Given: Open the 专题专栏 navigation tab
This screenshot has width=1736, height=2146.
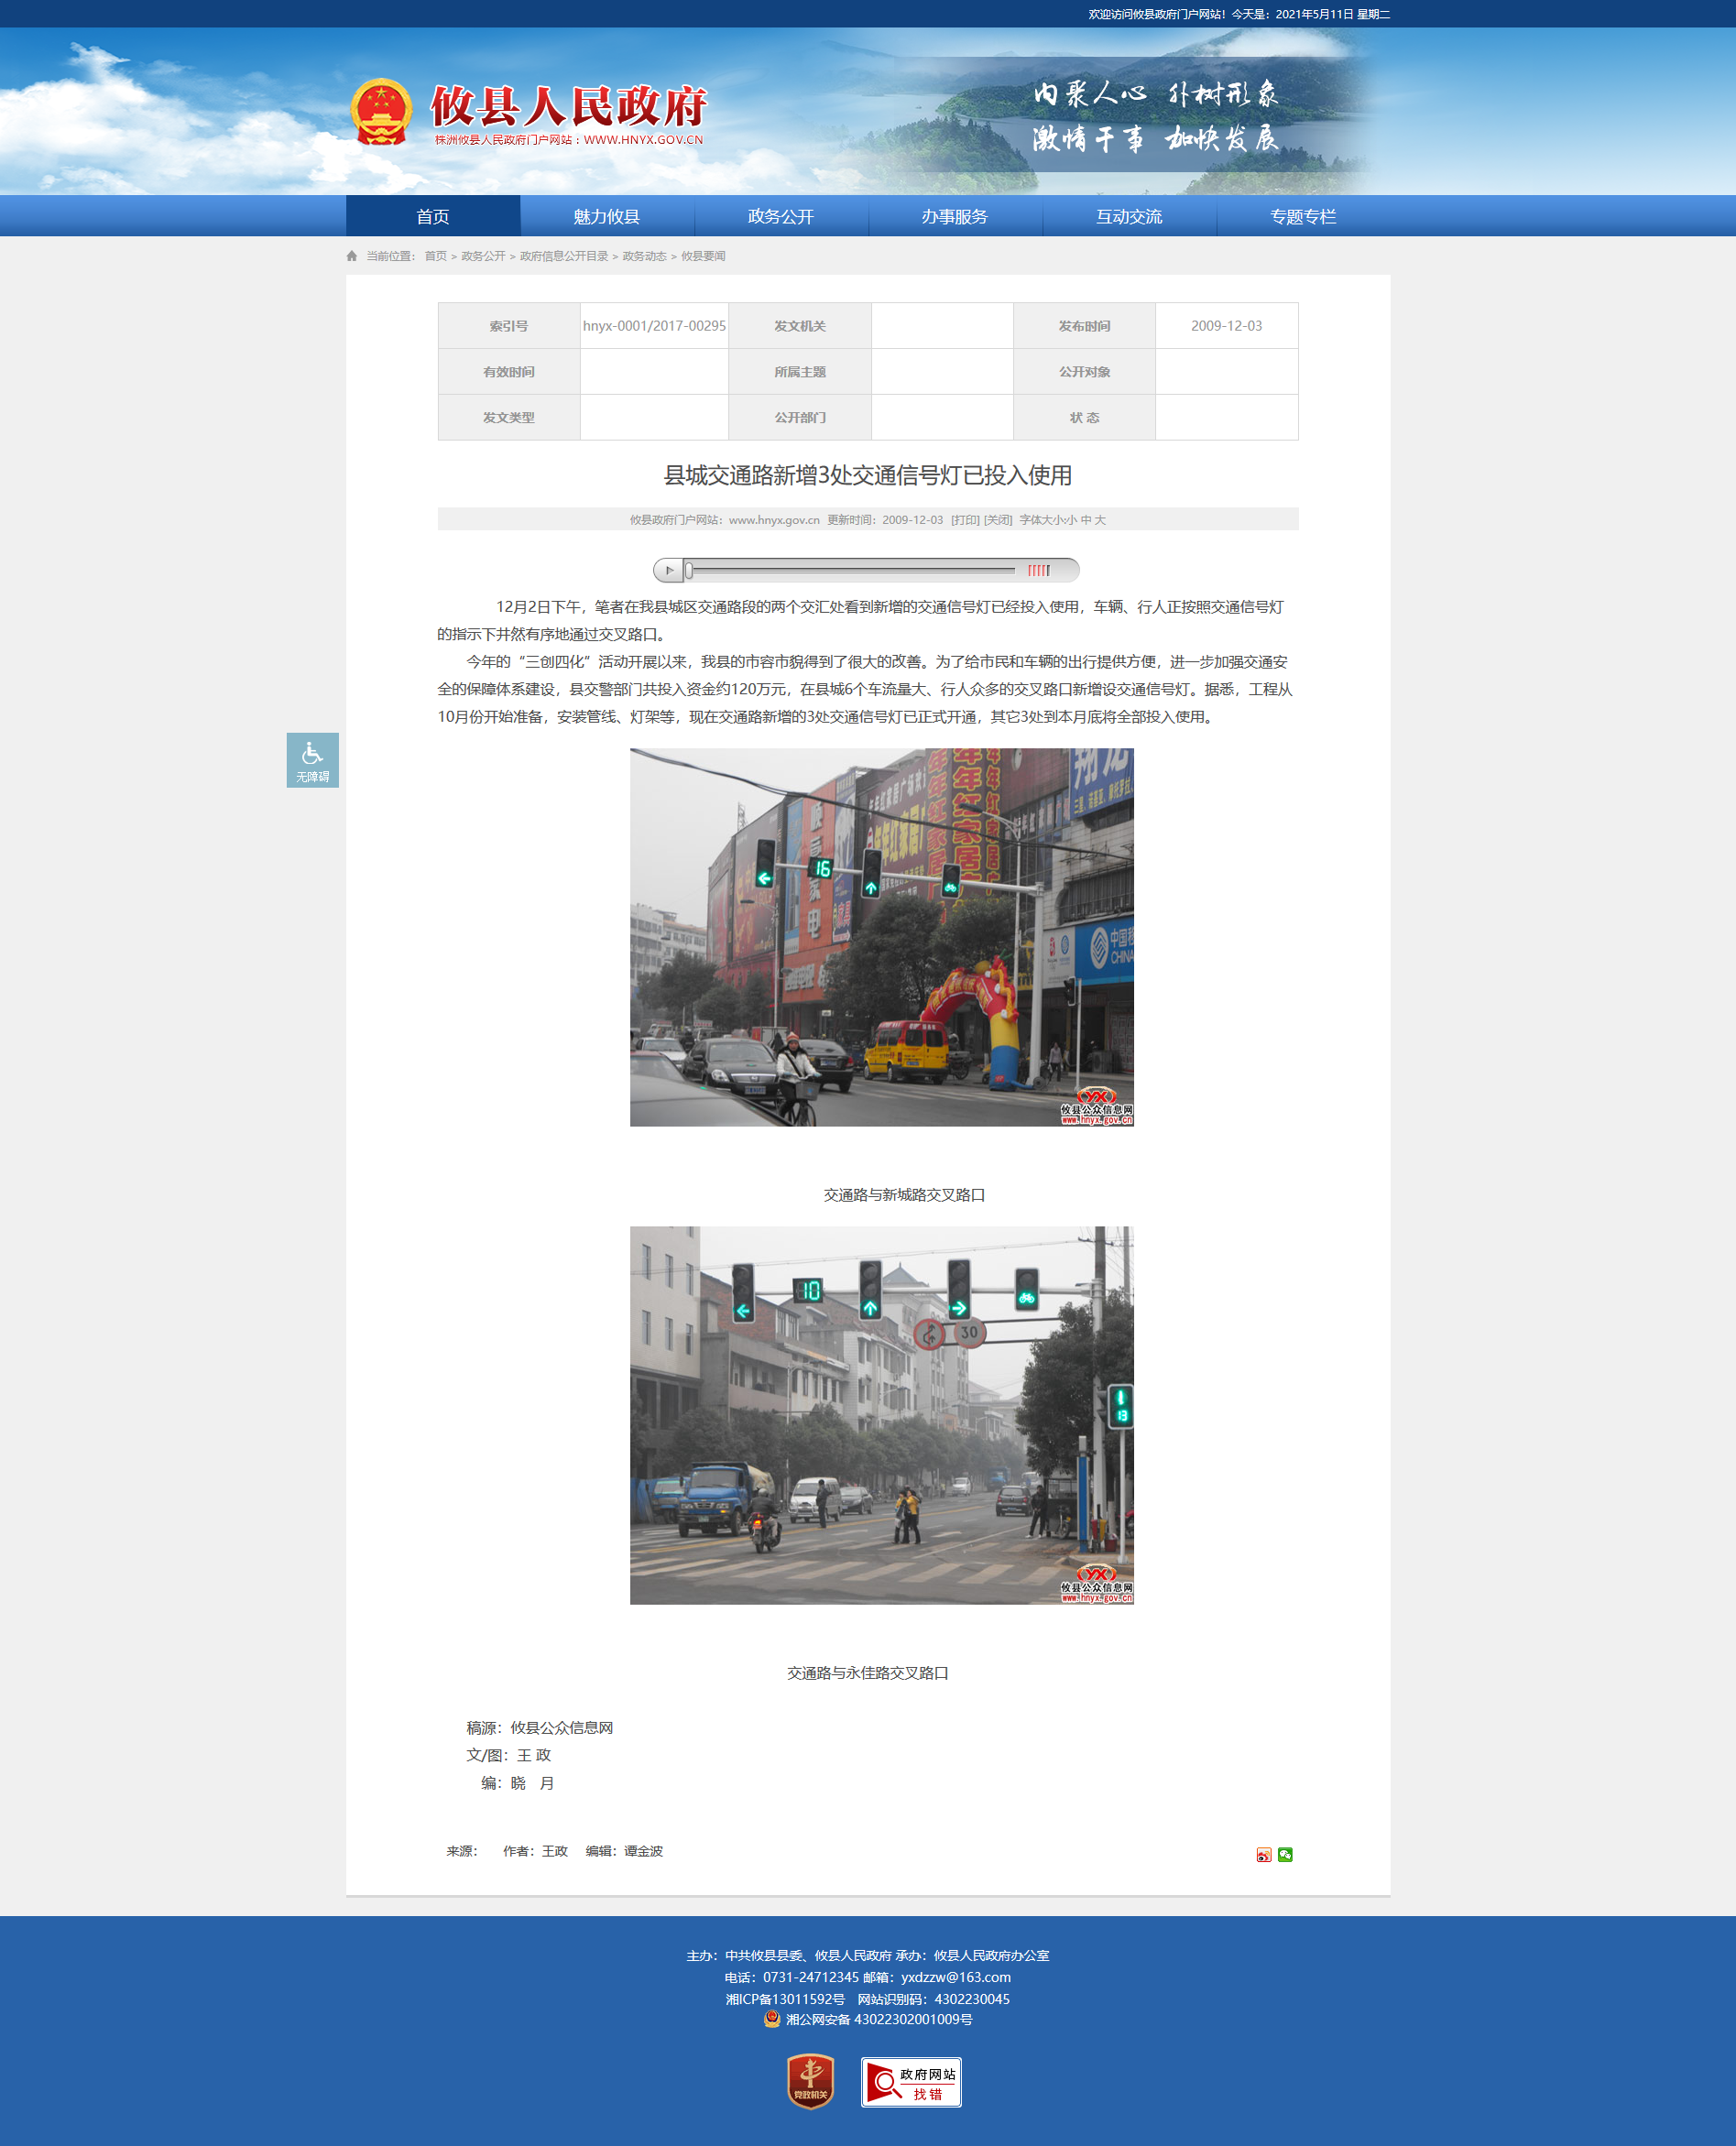Looking at the screenshot, I should pos(1302,217).
